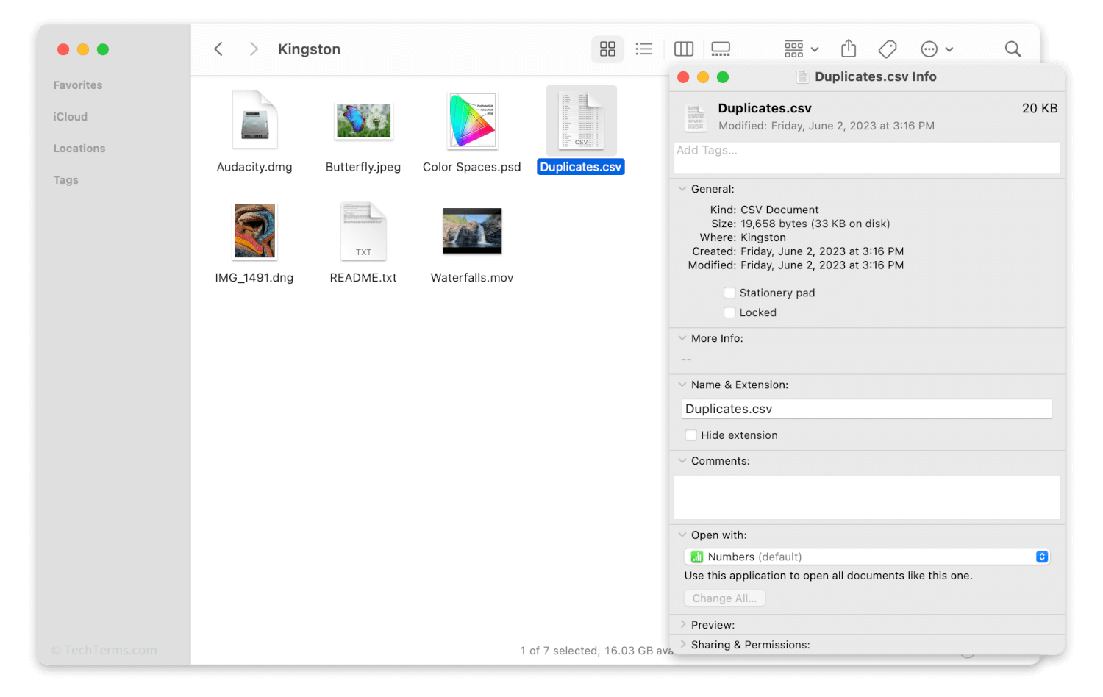The height and width of the screenshot is (697, 1103).
Task: Expand the Preview section
Action: click(682, 625)
